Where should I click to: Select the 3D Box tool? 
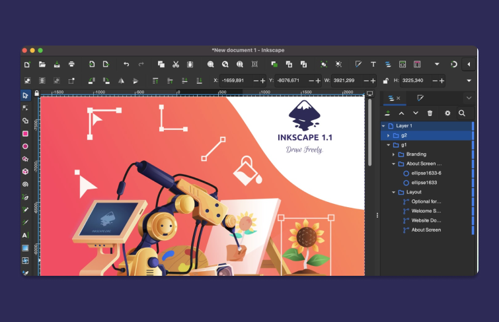click(25, 172)
